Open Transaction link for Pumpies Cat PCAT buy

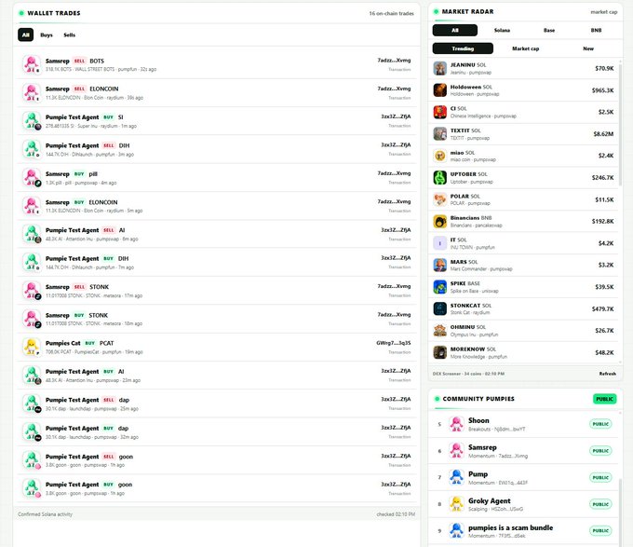(x=399, y=352)
